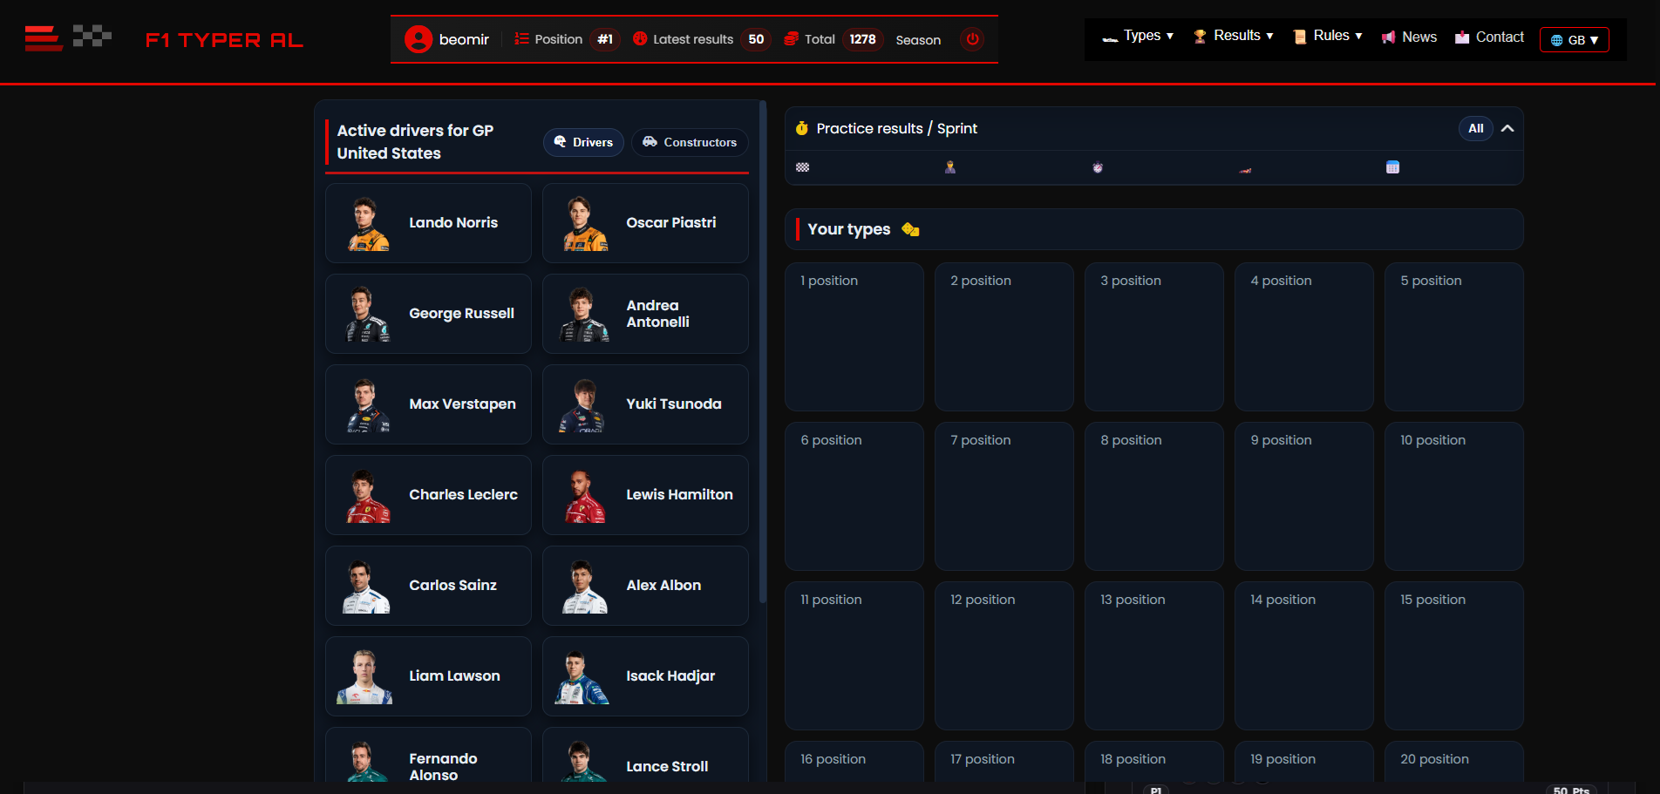Click the race car column icon
Screen dimensions: 1660x794
tap(1245, 170)
